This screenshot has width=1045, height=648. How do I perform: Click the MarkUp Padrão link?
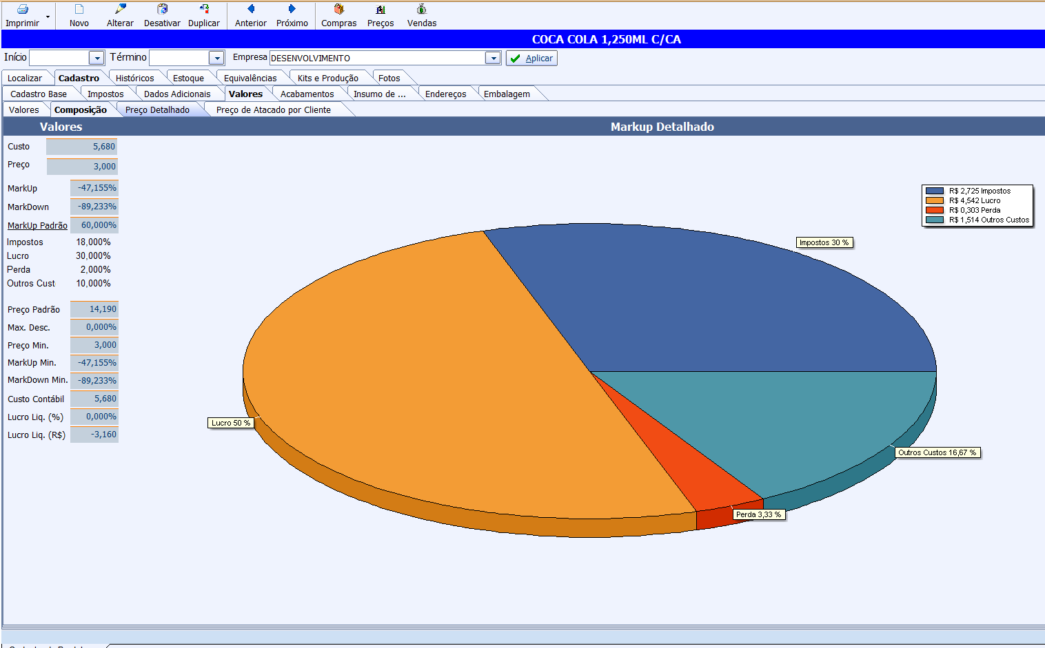(x=37, y=226)
